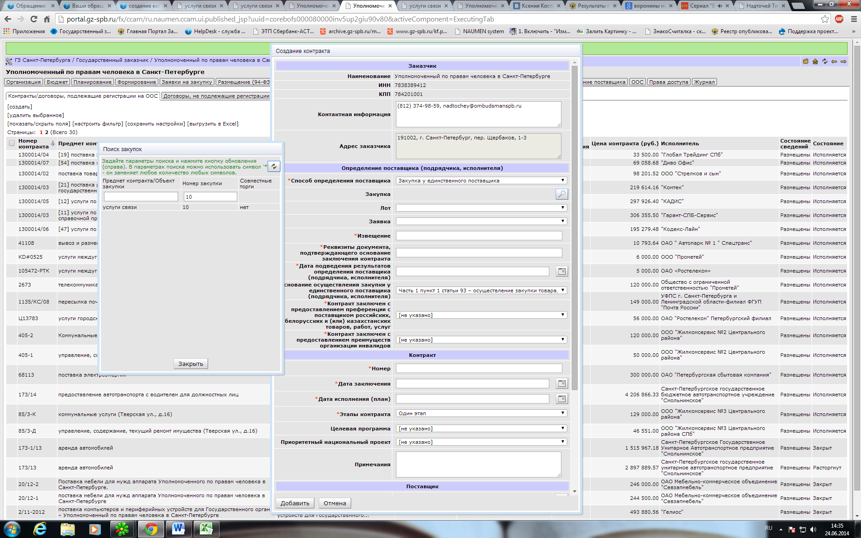Viewport: 861px width, 538px height.
Task: Open the Приложения apps shortcut
Action: (24, 31)
